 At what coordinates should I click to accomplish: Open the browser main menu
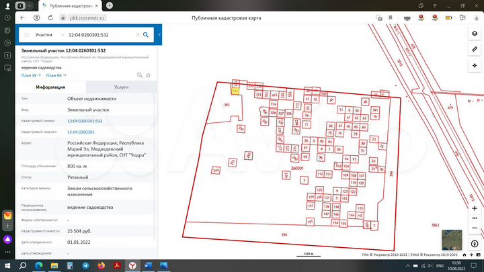435,5
